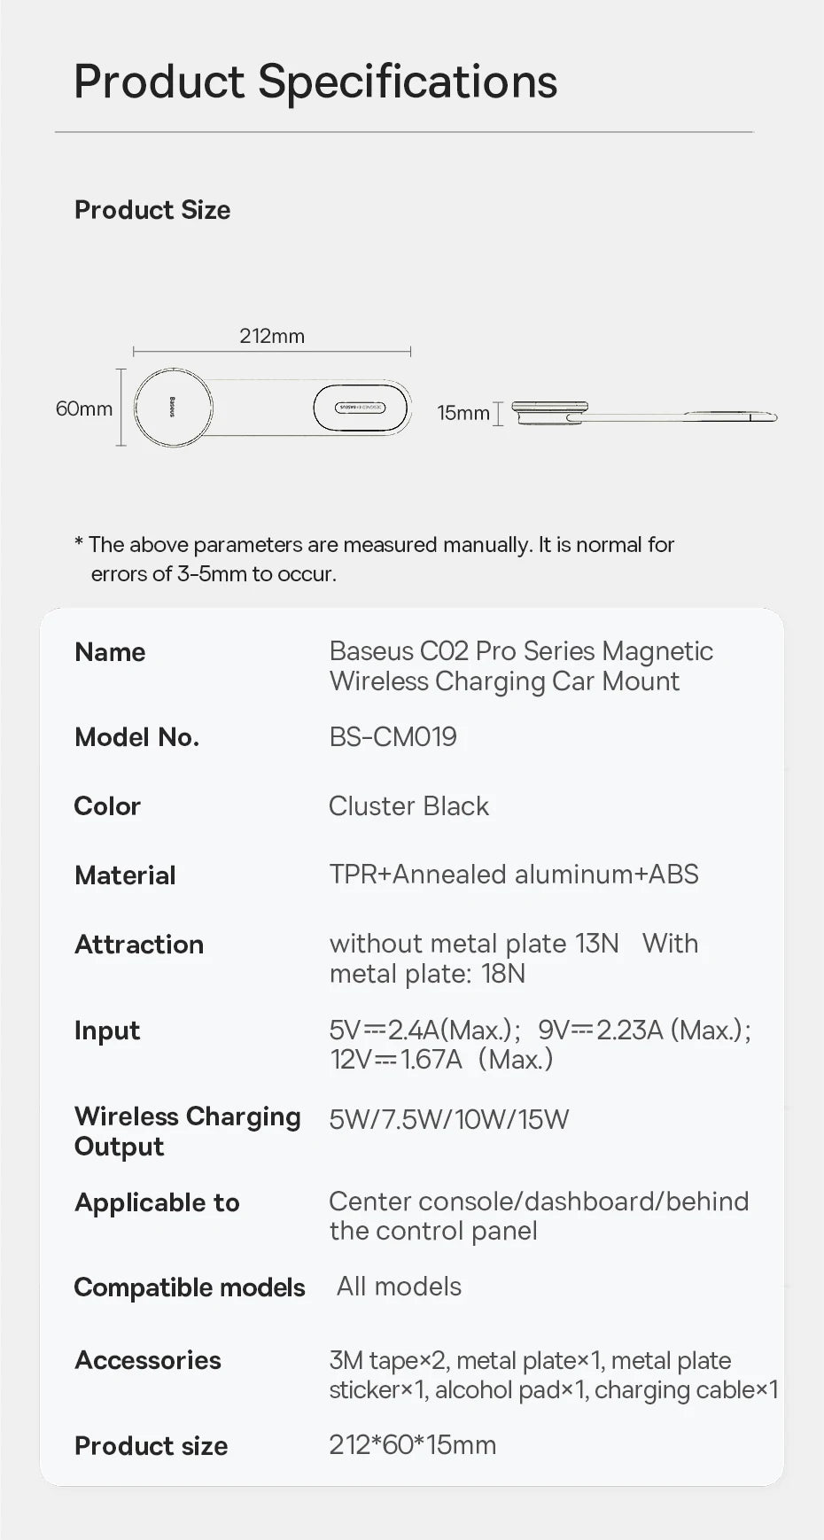Click the 60mm height dimension label

coord(84,408)
